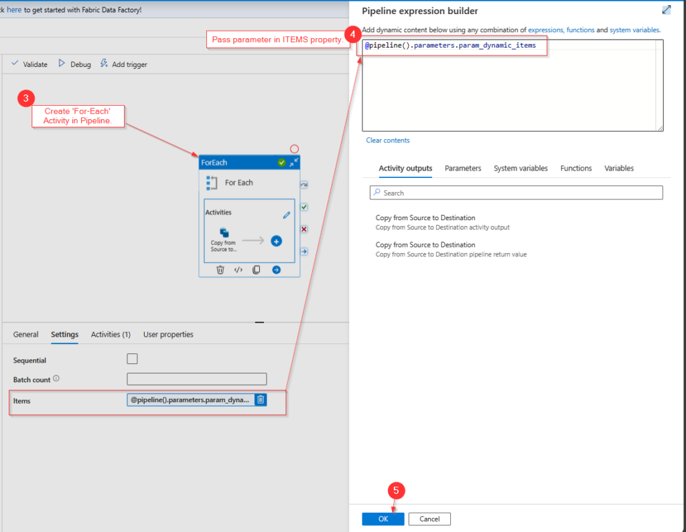Click the Clear contents link

pyautogui.click(x=388, y=141)
